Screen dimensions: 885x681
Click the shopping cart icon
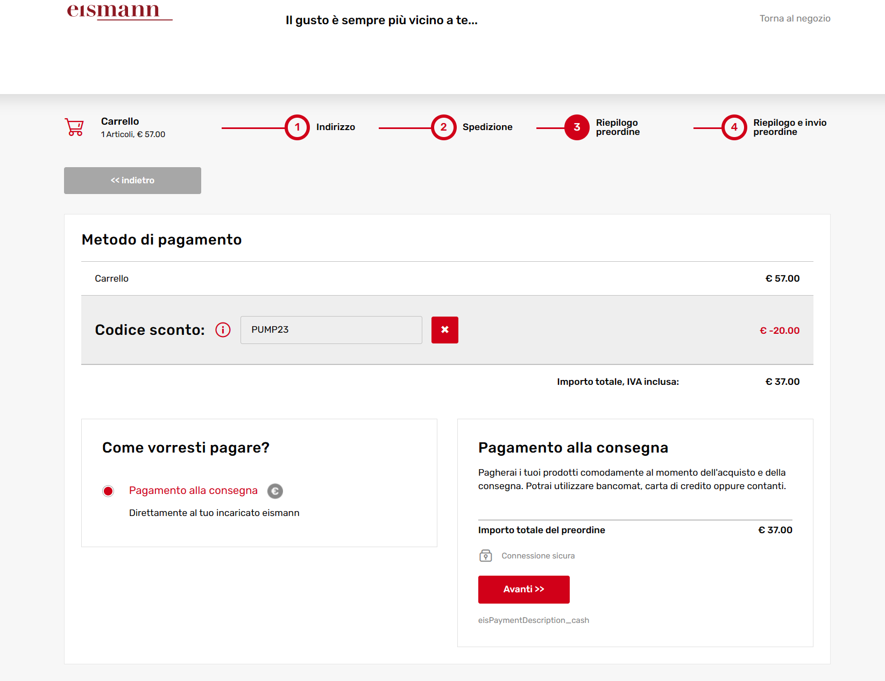pos(74,127)
